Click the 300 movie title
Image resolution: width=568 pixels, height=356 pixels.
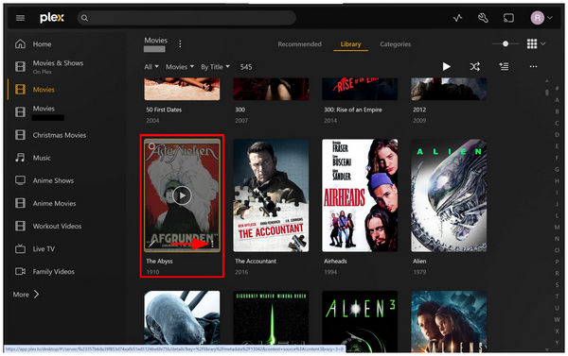tap(240, 110)
